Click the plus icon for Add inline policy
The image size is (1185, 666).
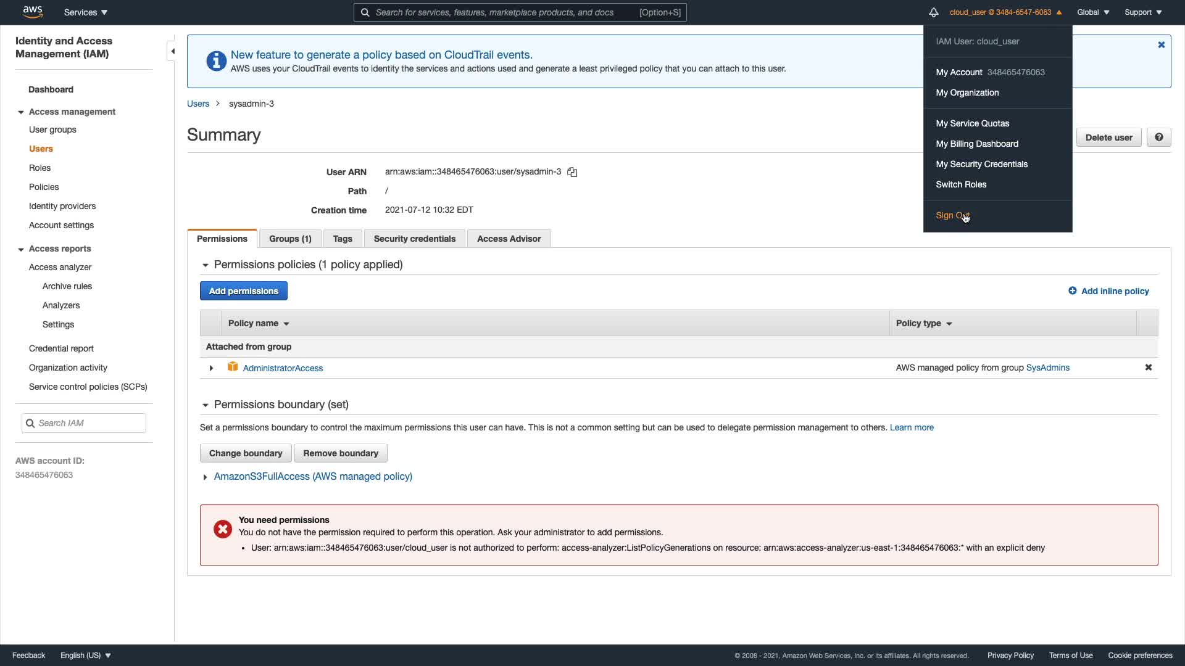1072,291
